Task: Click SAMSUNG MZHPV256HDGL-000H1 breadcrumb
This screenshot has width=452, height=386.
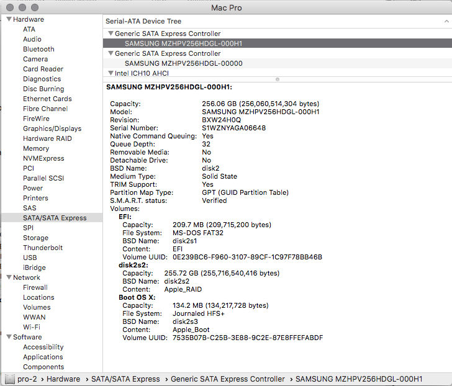Action: 359,379
